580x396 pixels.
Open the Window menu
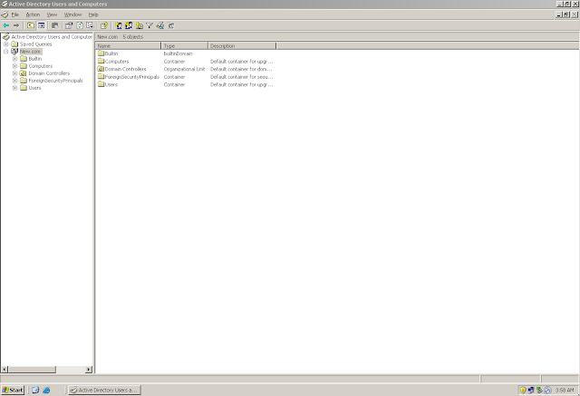72,14
